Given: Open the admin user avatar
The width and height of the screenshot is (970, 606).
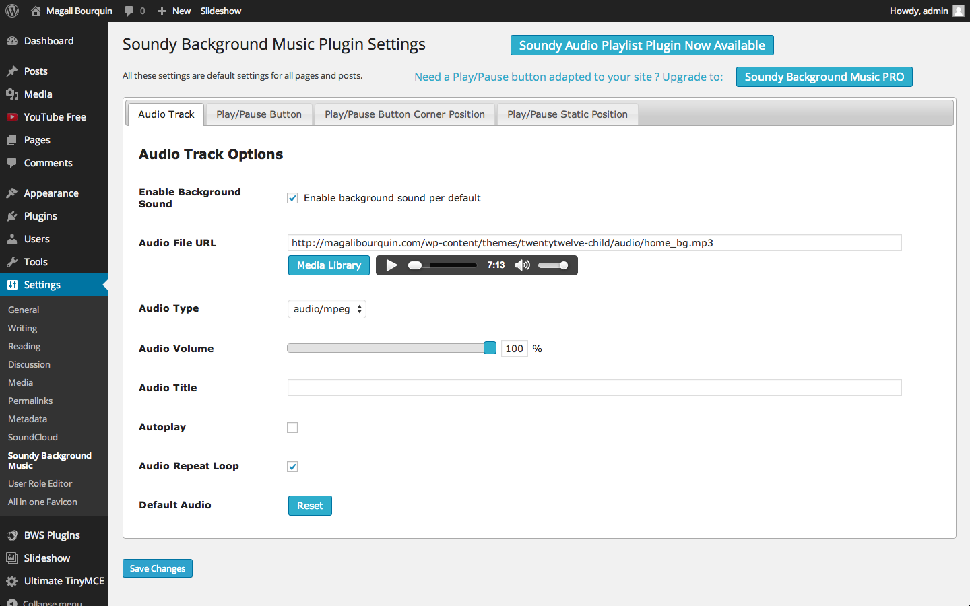Looking at the screenshot, I should (x=959, y=11).
